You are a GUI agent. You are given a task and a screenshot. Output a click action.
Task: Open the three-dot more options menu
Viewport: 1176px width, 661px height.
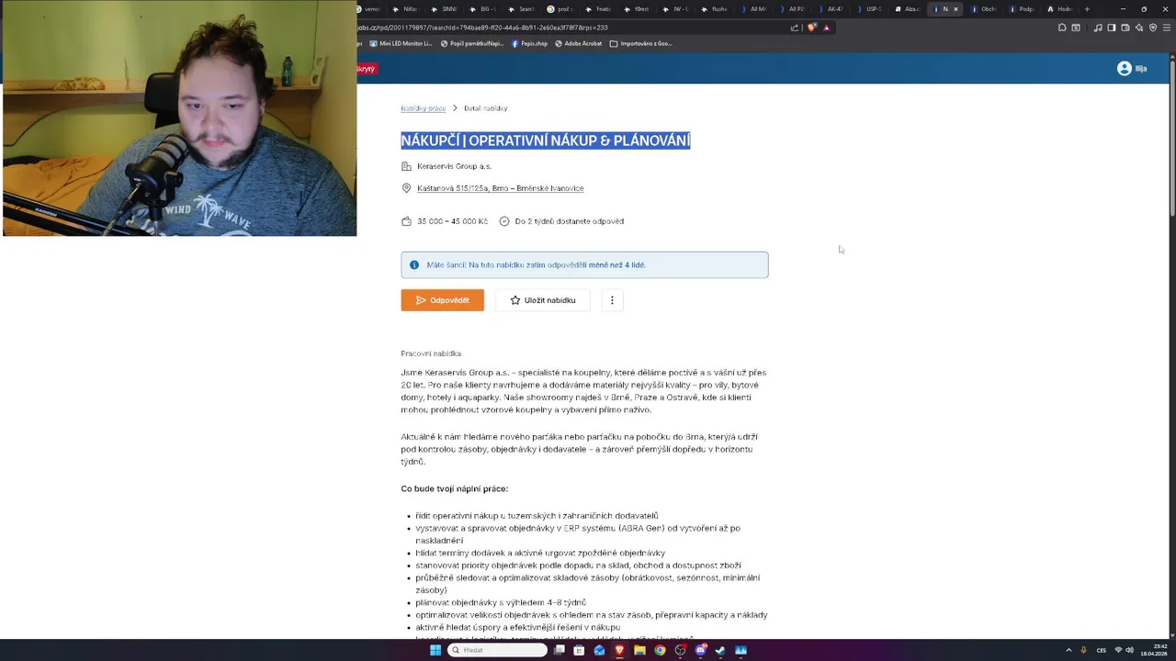click(612, 300)
